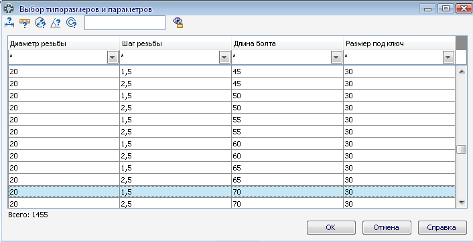Click the Шаг резьбы filter text field
Viewport: 473px width, 242px height.
170,57
